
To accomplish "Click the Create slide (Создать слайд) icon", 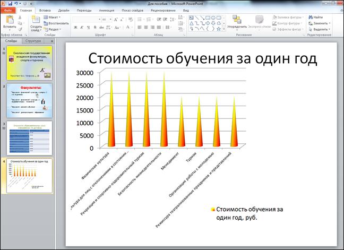I will point(36,19).
